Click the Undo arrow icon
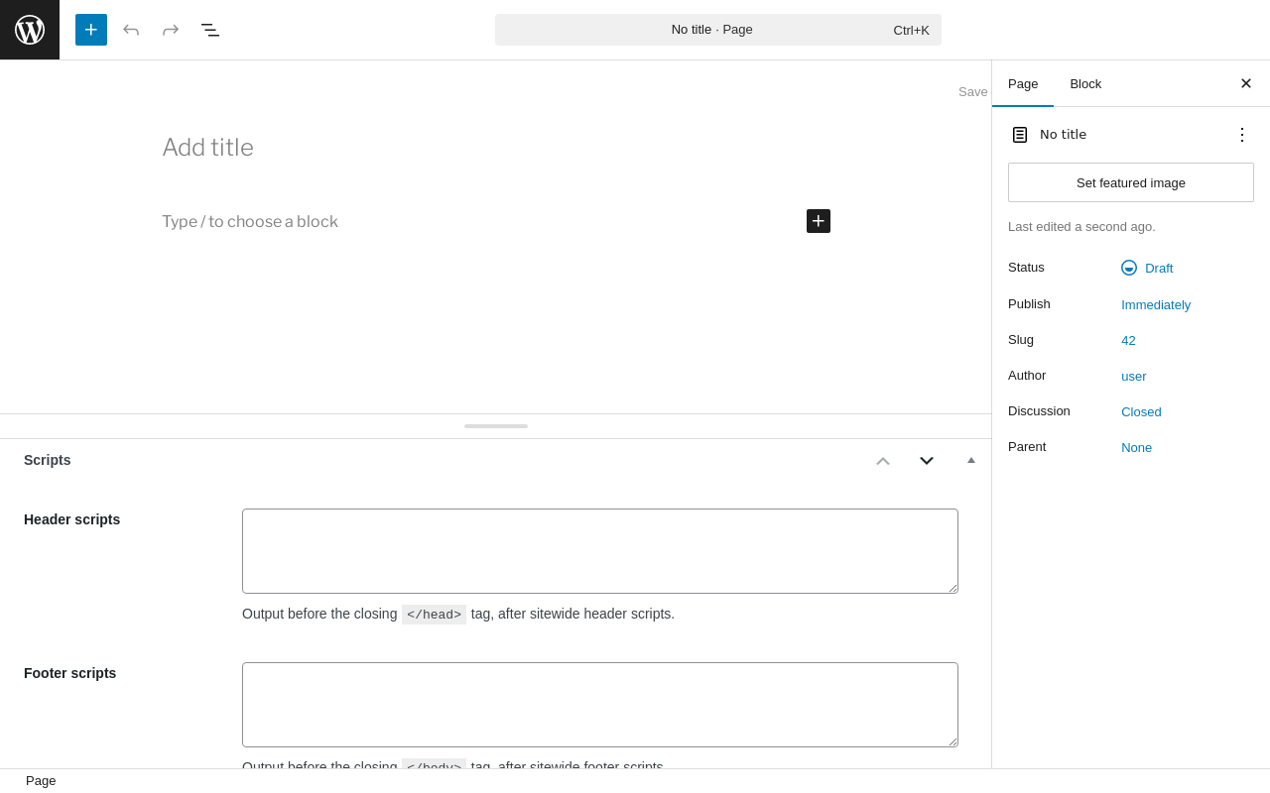 pyautogui.click(x=131, y=30)
